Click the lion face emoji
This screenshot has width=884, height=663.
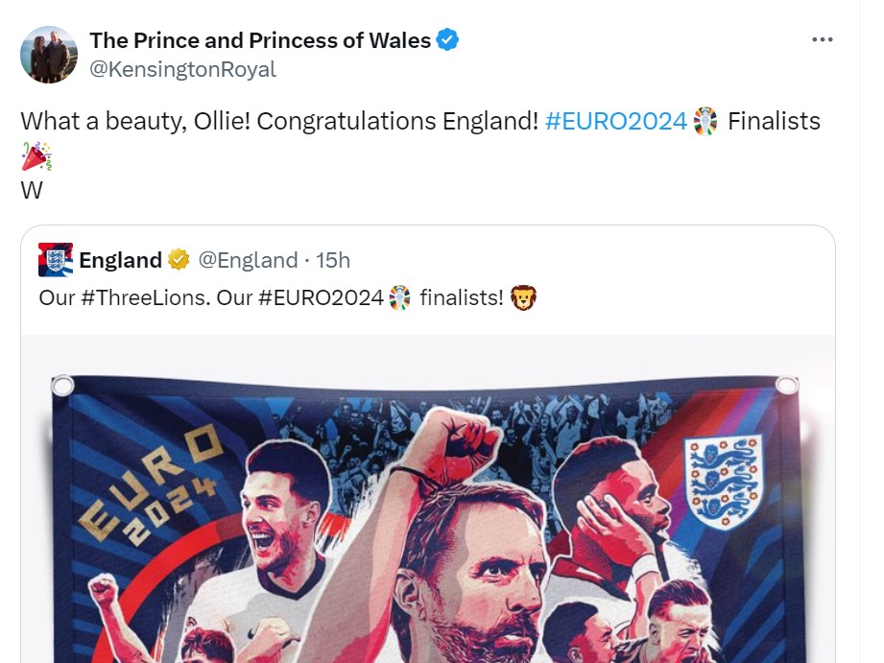[x=523, y=297]
